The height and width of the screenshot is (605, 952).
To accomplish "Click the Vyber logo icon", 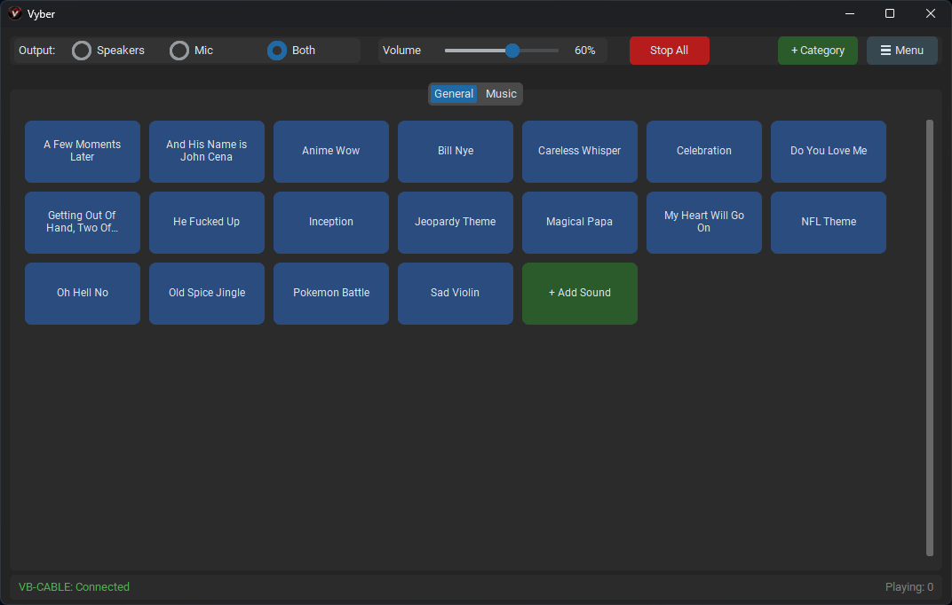I will click(12, 13).
